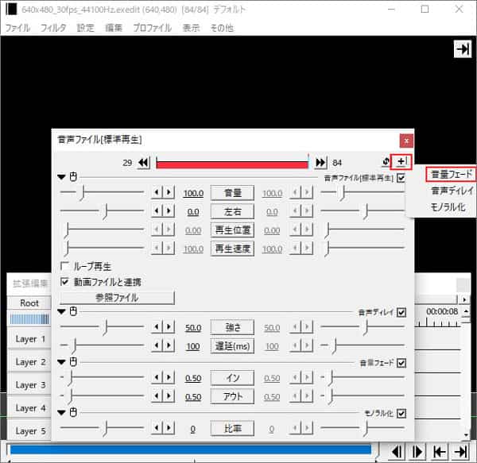Click the left 音量 value 100.0

coord(193,193)
